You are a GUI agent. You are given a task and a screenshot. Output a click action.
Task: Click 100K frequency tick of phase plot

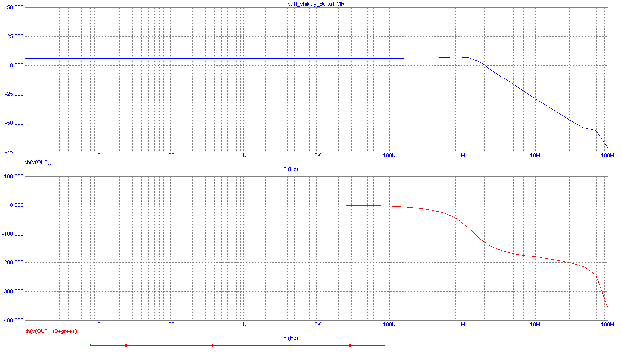tap(389, 325)
